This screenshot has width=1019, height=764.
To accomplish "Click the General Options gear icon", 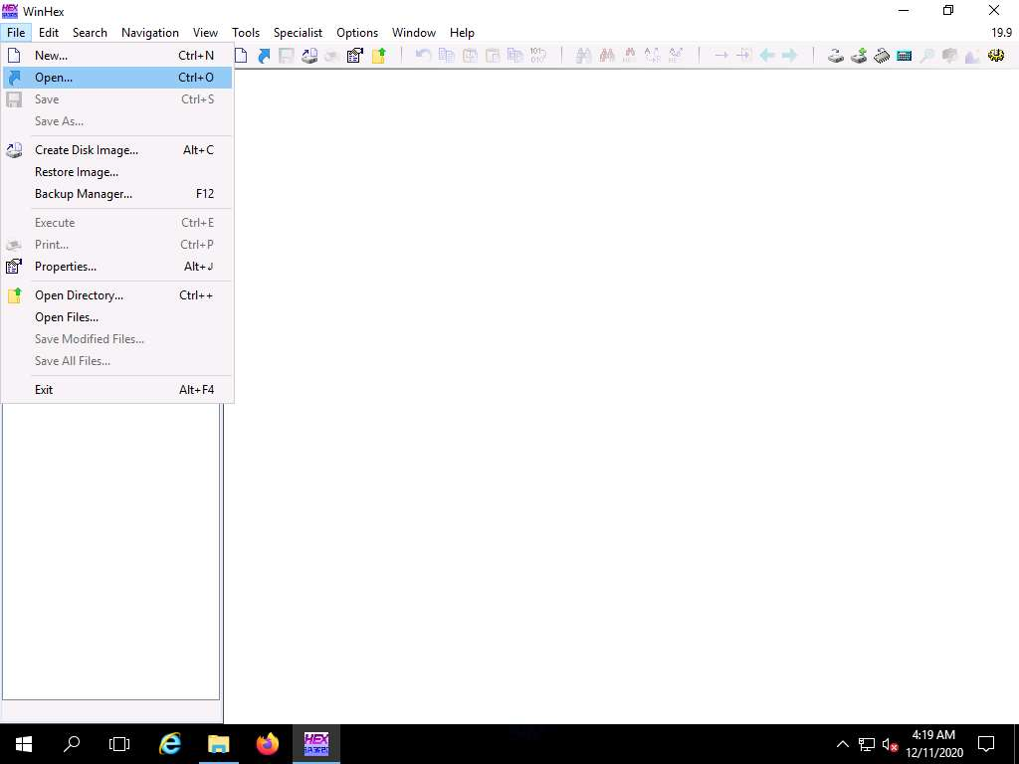I will point(995,56).
